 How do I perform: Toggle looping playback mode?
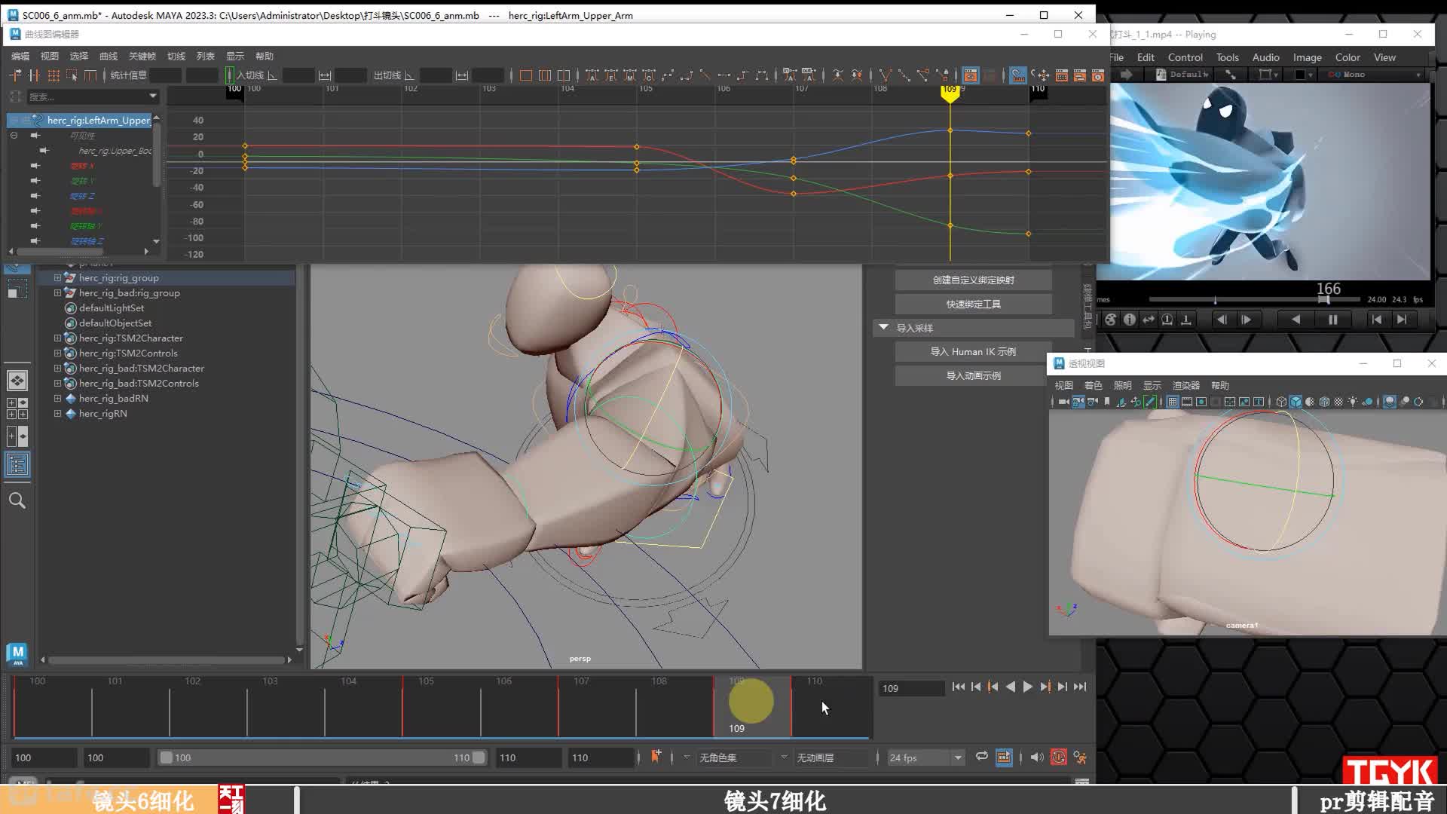pyautogui.click(x=981, y=757)
